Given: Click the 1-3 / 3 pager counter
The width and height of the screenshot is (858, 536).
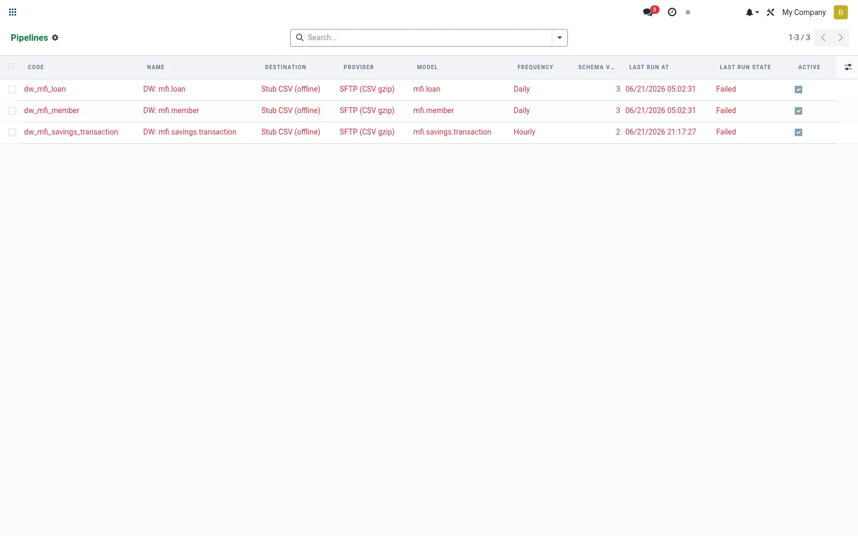Looking at the screenshot, I should (x=799, y=38).
